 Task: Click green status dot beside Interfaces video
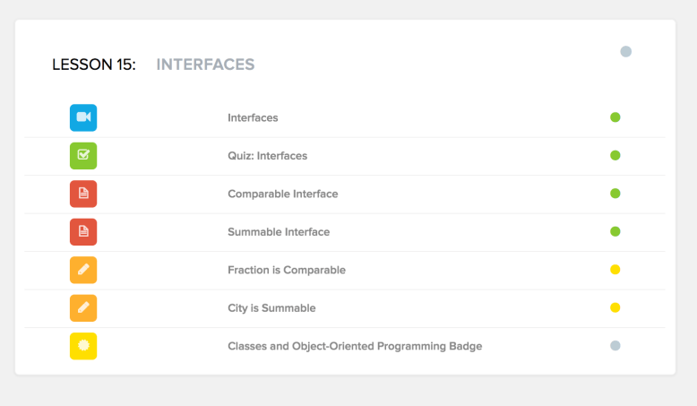coord(615,117)
